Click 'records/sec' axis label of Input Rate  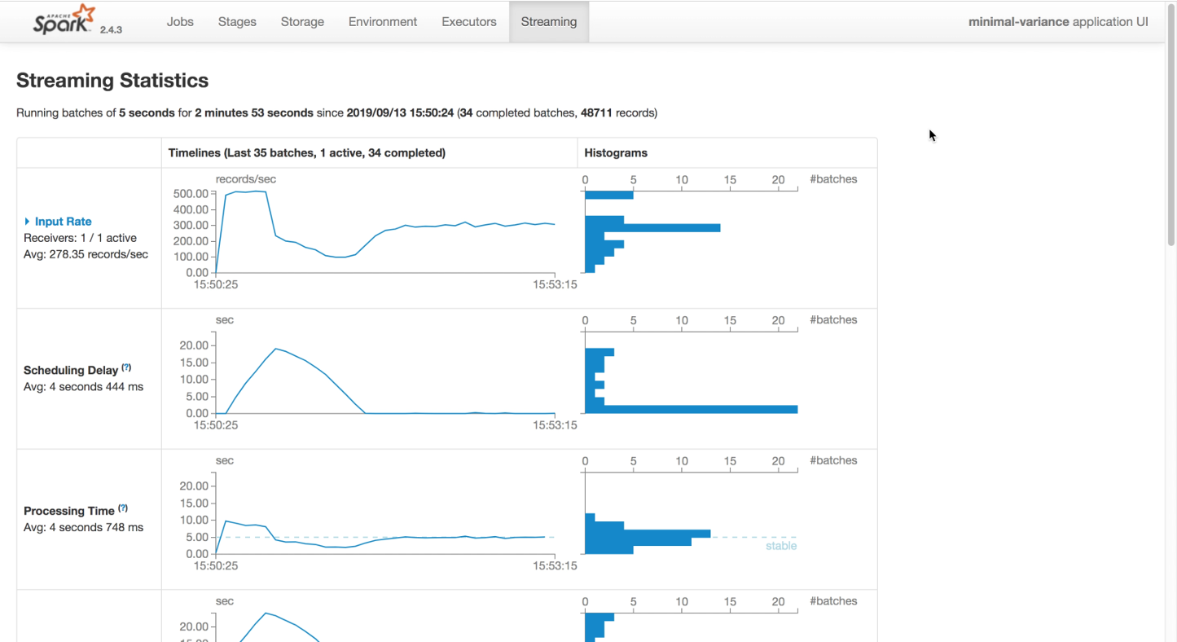pyautogui.click(x=246, y=179)
